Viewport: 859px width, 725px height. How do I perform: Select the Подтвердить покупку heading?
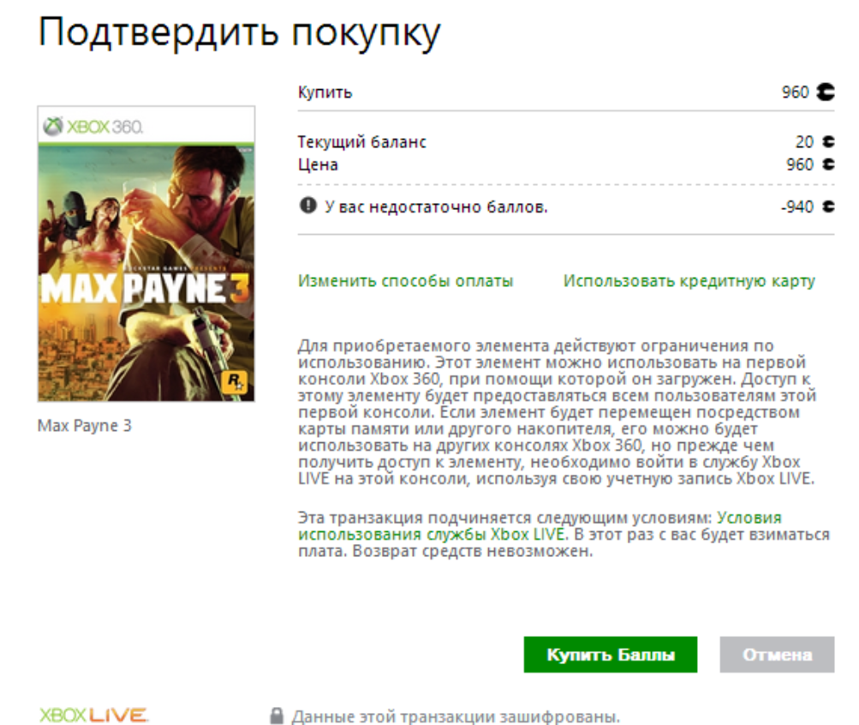[x=240, y=33]
